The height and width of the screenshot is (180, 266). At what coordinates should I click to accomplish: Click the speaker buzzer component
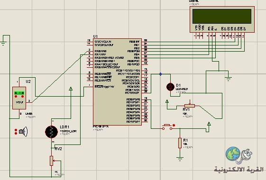tap(23, 131)
